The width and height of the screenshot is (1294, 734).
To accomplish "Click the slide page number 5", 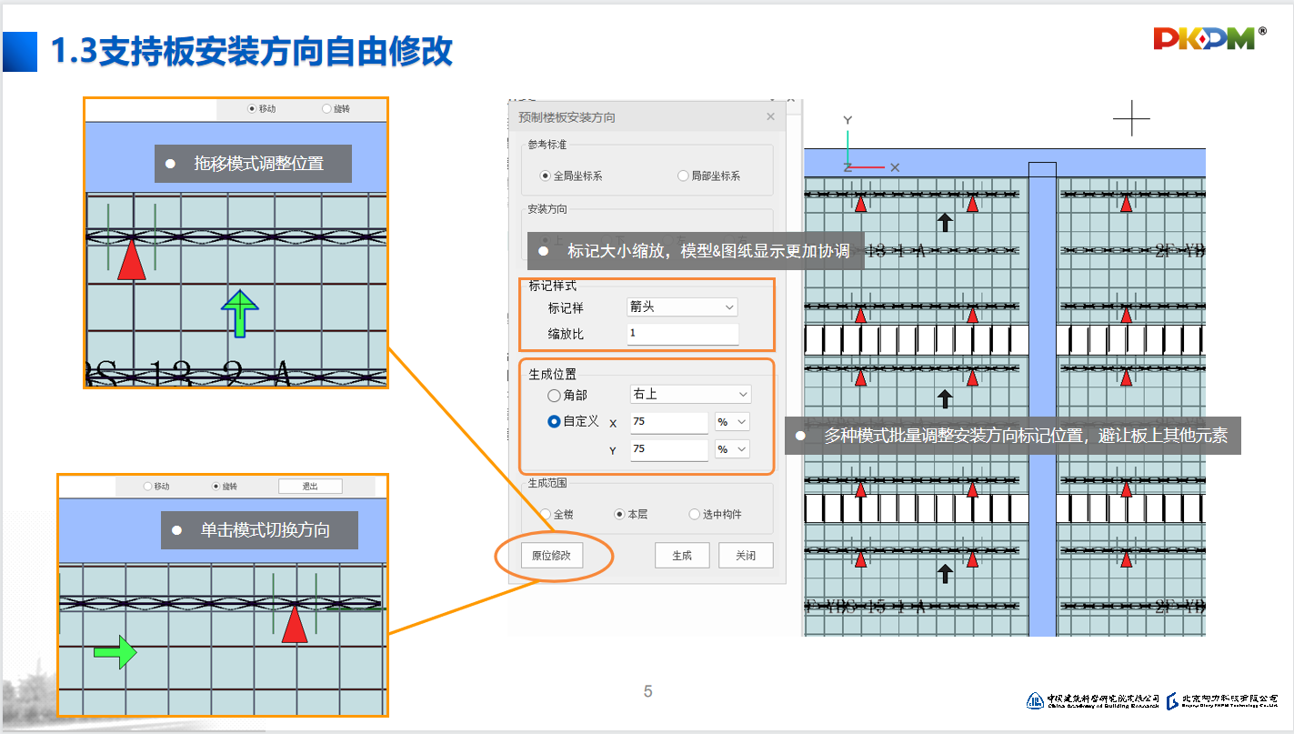I will [647, 691].
